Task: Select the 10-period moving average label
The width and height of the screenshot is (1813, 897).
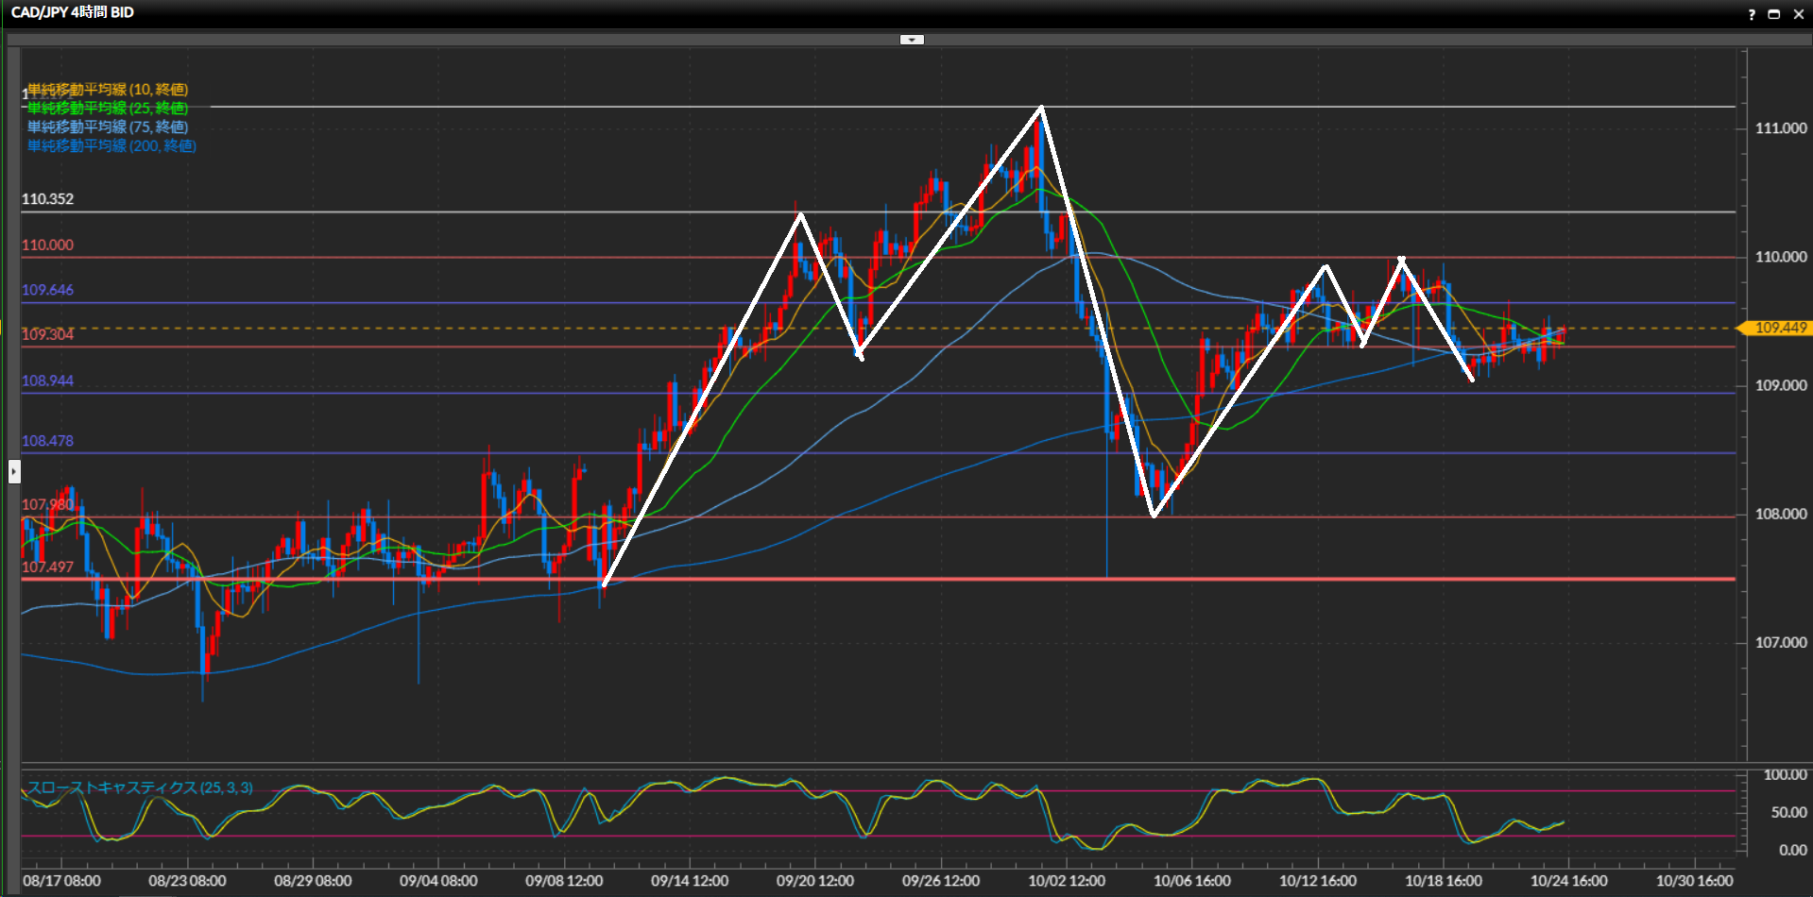Action: [x=107, y=90]
